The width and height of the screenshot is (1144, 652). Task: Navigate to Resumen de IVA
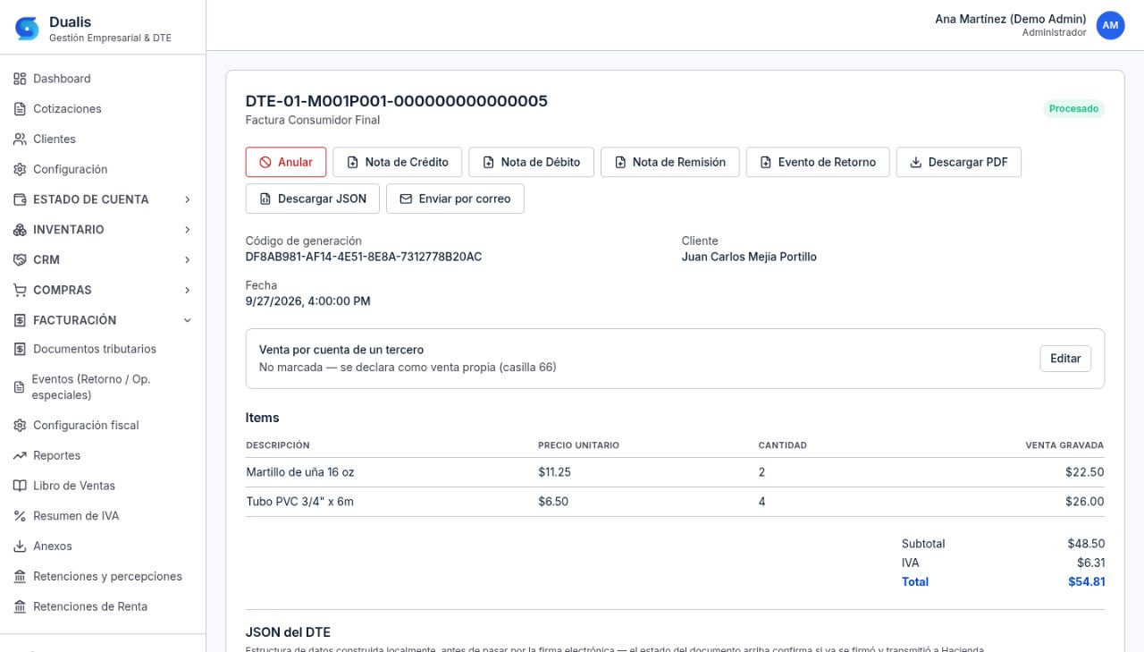(103, 516)
